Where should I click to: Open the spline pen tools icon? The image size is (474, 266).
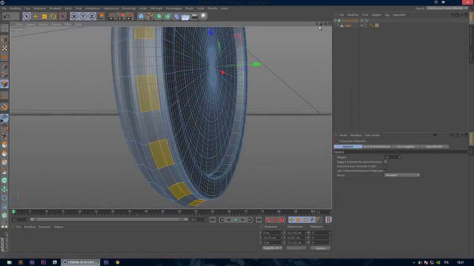(x=150, y=16)
